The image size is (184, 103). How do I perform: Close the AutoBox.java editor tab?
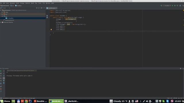(56, 8)
